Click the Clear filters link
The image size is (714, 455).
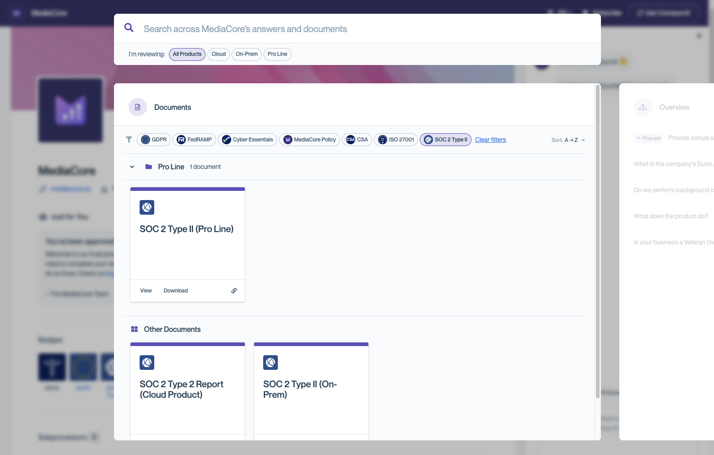[491, 140]
